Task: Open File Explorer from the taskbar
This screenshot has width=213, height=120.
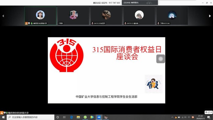Action: 78,117
